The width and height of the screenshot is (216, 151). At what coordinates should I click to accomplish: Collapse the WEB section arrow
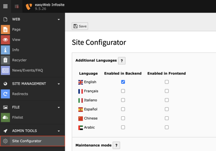click(59, 20)
